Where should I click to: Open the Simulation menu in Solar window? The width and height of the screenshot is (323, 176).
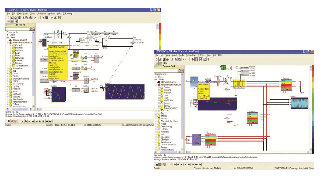[x=42, y=14]
